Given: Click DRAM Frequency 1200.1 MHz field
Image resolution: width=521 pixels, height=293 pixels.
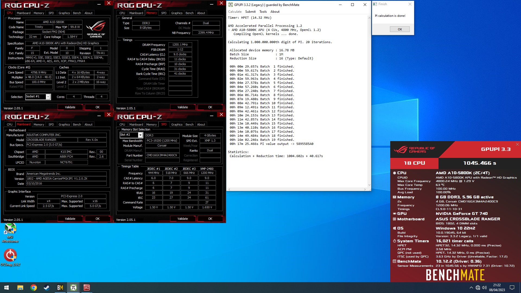Looking at the screenshot, I should pos(180,44).
